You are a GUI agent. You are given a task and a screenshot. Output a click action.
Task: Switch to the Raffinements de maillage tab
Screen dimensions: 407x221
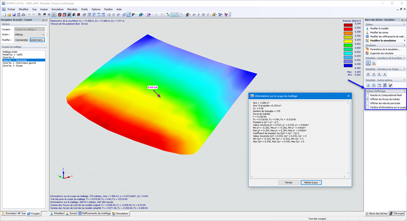[x=94, y=213]
